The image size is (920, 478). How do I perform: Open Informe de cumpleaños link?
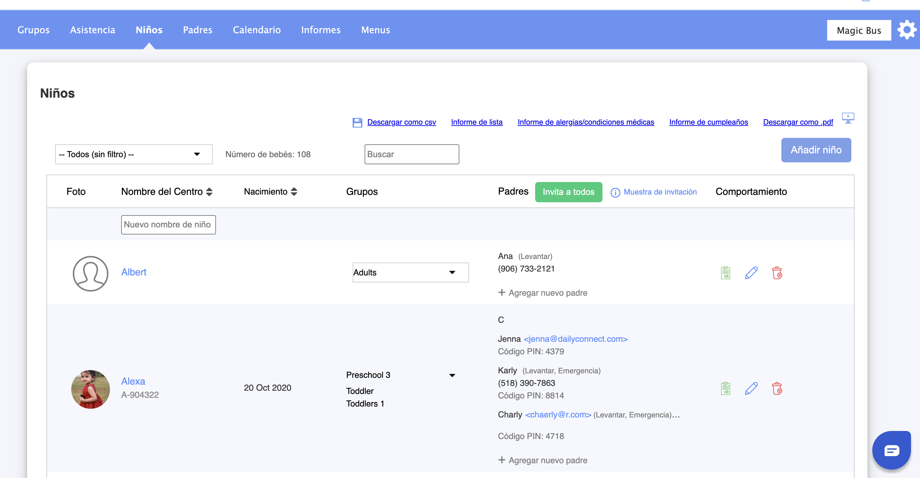708,122
